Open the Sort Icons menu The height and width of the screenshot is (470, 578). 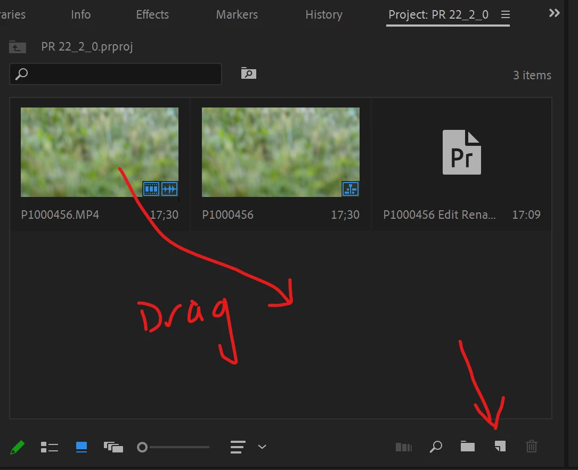[x=238, y=447]
